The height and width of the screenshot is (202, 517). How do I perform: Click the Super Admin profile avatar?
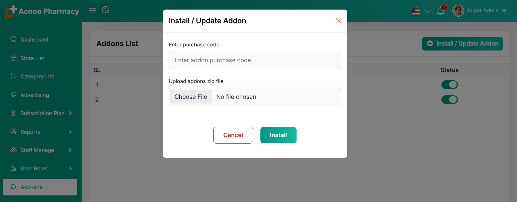coord(458,11)
